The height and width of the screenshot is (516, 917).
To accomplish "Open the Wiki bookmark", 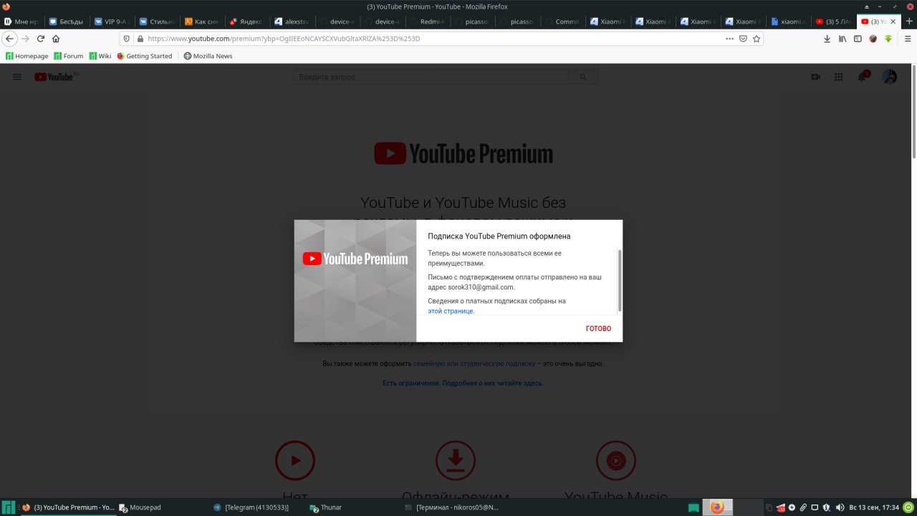I will pos(100,56).
